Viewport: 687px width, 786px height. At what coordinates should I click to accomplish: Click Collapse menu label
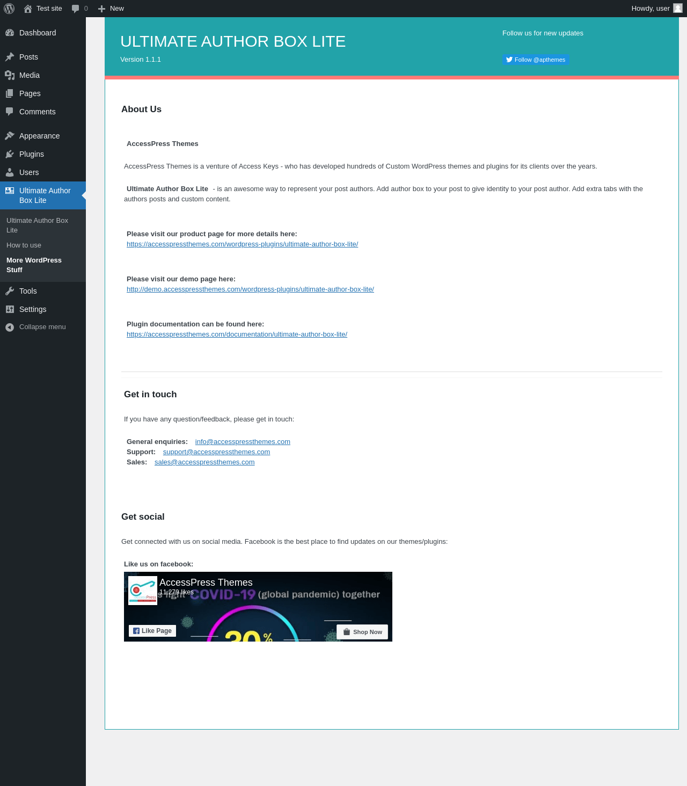point(42,327)
